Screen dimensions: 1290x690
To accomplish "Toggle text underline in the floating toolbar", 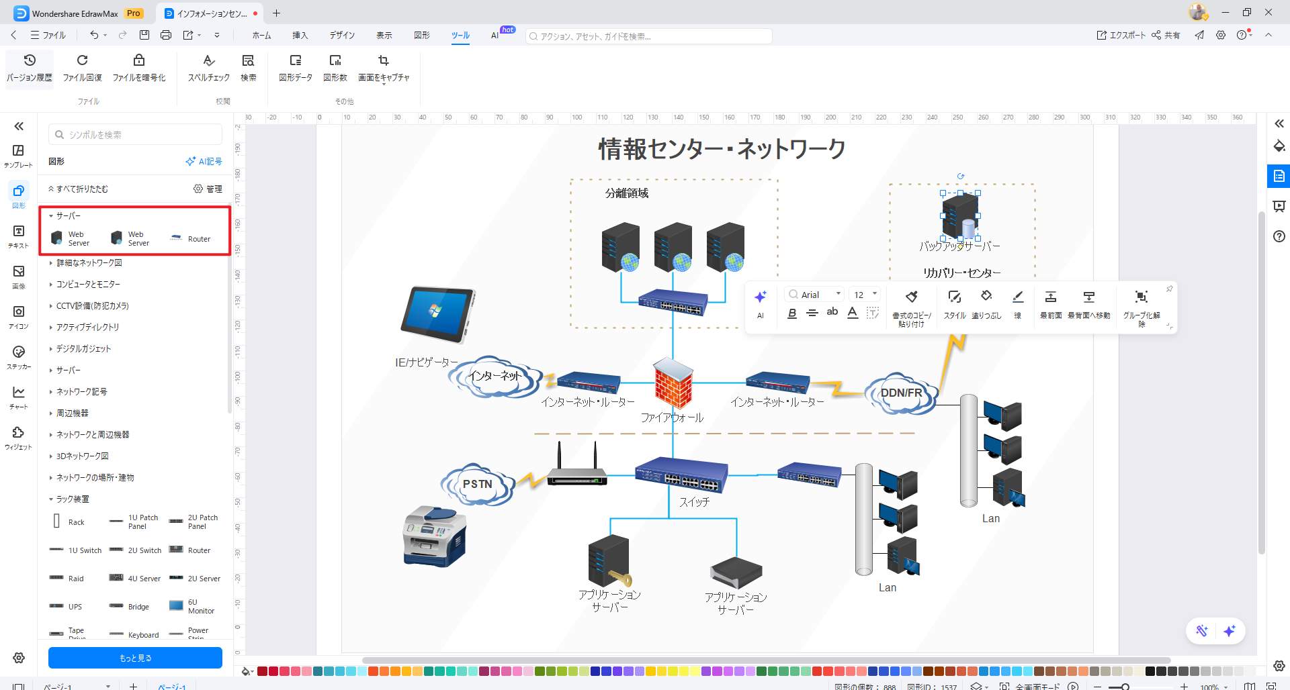I will [x=852, y=313].
